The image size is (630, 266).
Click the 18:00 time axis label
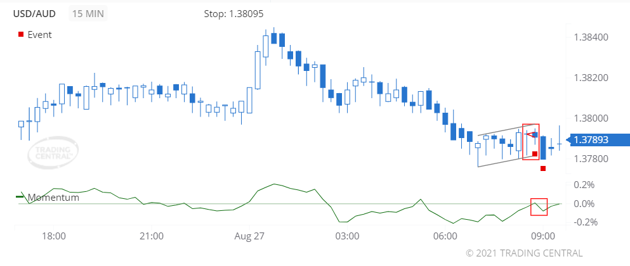[x=53, y=236]
